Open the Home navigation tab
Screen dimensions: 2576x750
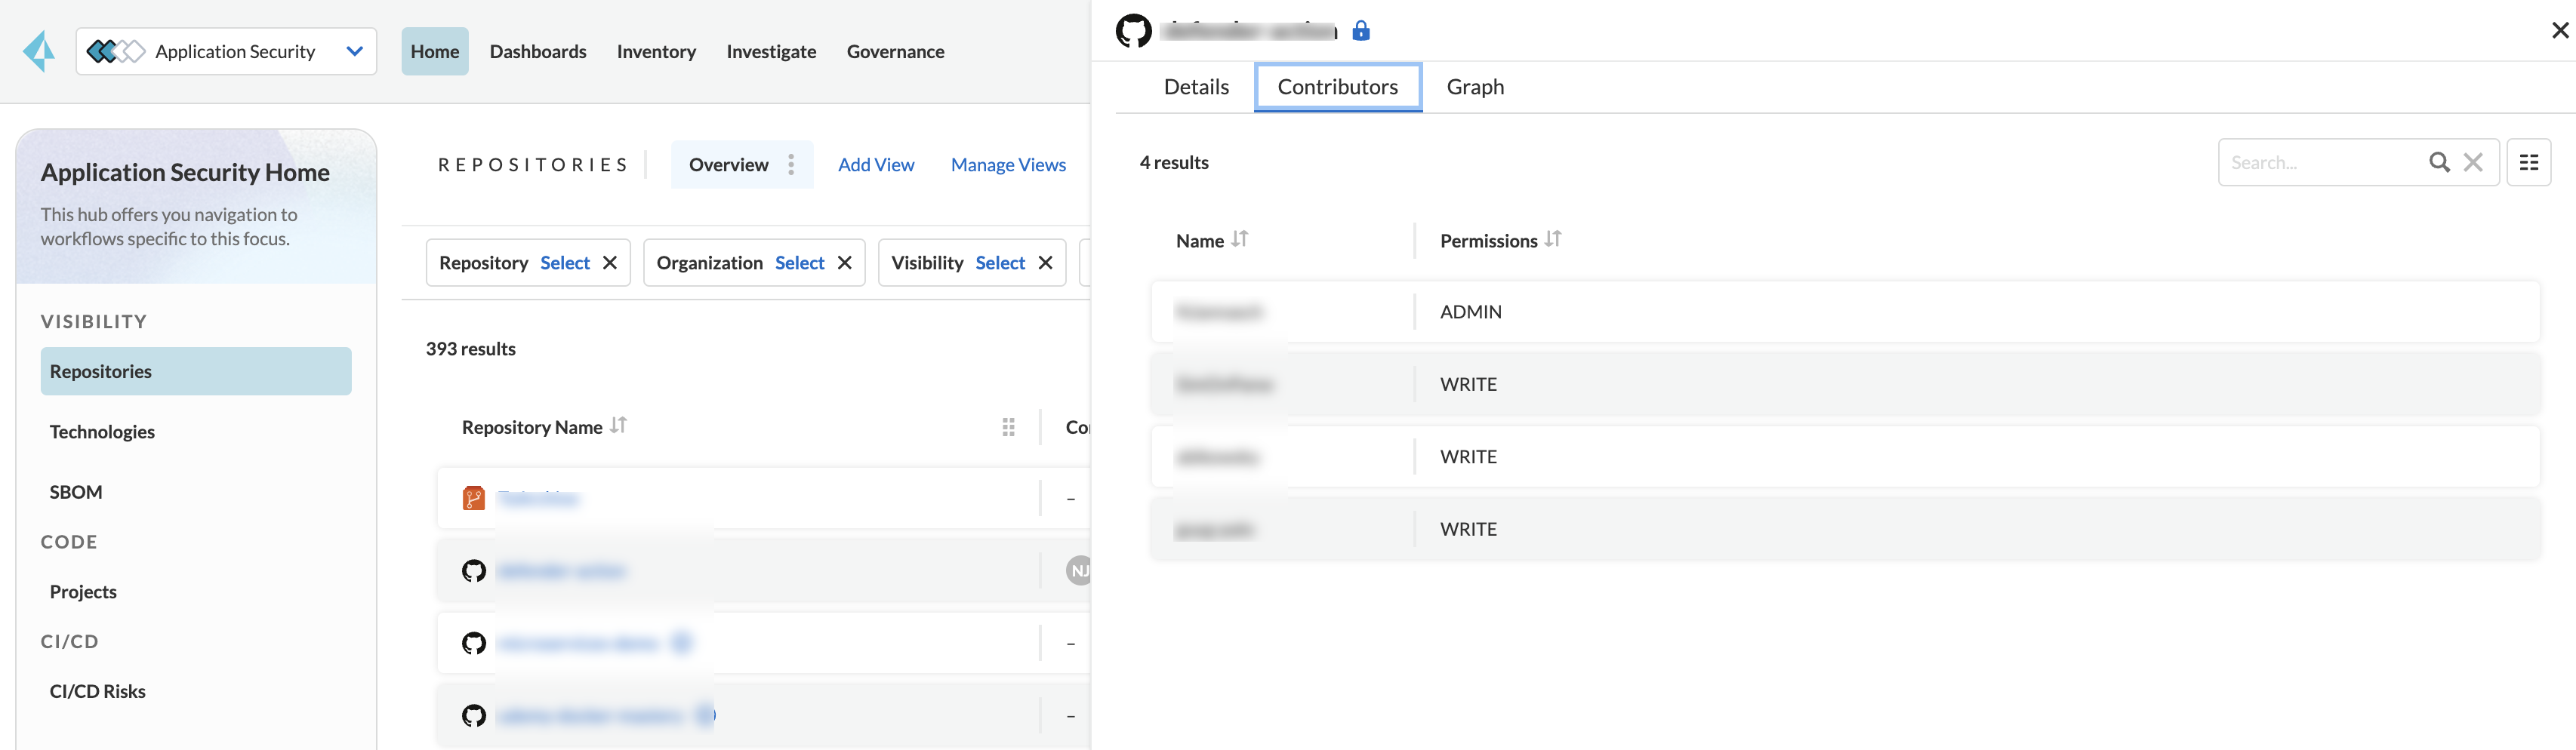pos(435,51)
